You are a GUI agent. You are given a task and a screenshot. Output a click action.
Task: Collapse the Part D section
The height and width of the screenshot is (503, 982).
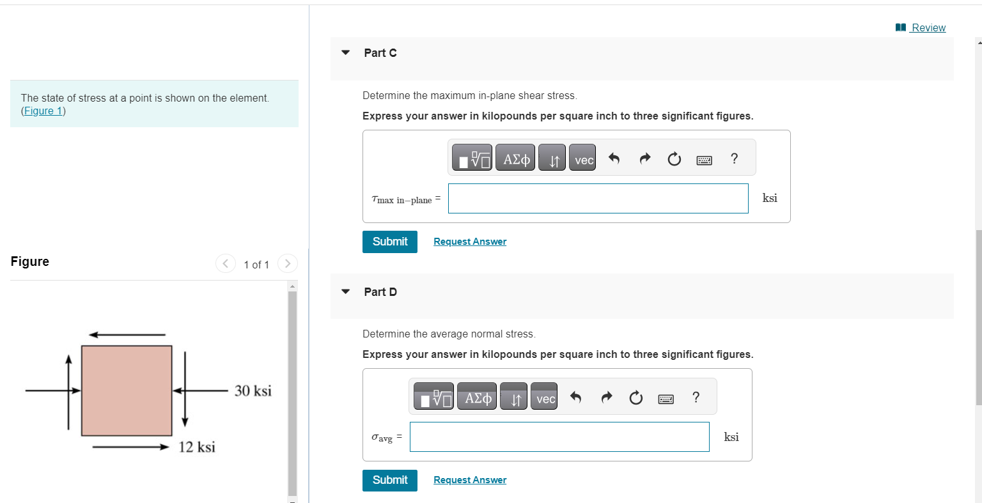[x=346, y=291]
